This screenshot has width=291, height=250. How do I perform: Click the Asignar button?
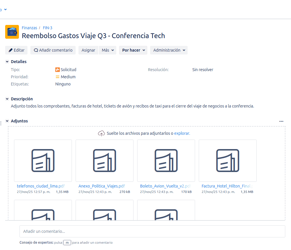(x=88, y=50)
